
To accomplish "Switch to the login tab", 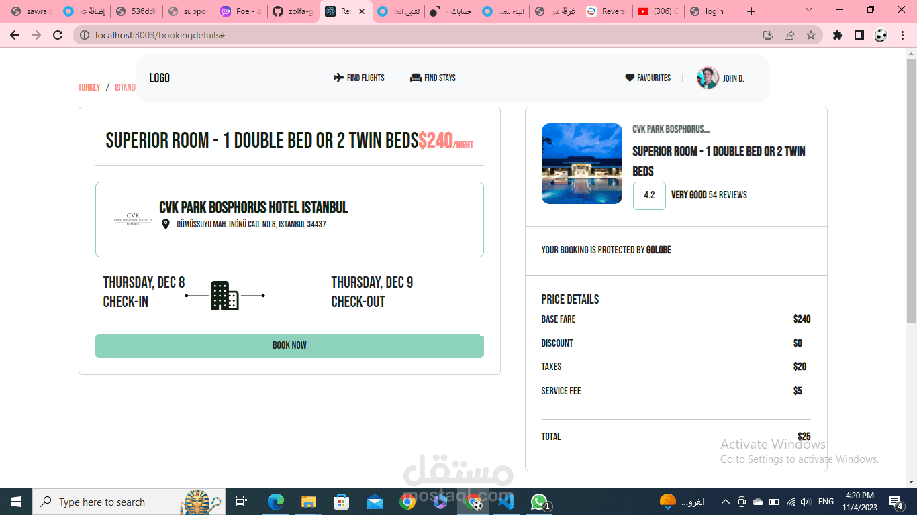I will [x=709, y=11].
